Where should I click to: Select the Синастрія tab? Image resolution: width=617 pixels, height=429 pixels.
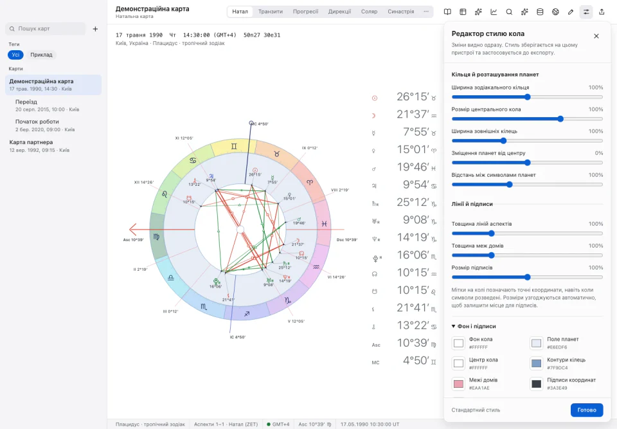[400, 12]
